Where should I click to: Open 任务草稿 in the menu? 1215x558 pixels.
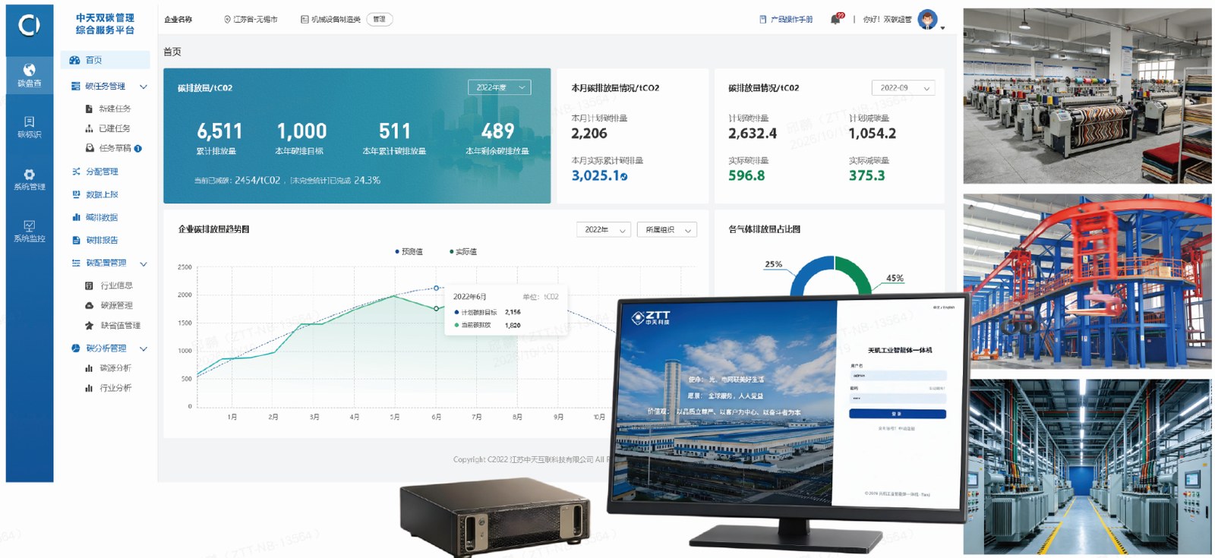(115, 148)
